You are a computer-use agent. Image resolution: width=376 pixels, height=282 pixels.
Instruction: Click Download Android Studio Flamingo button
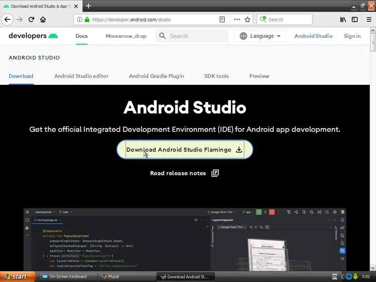point(185,149)
